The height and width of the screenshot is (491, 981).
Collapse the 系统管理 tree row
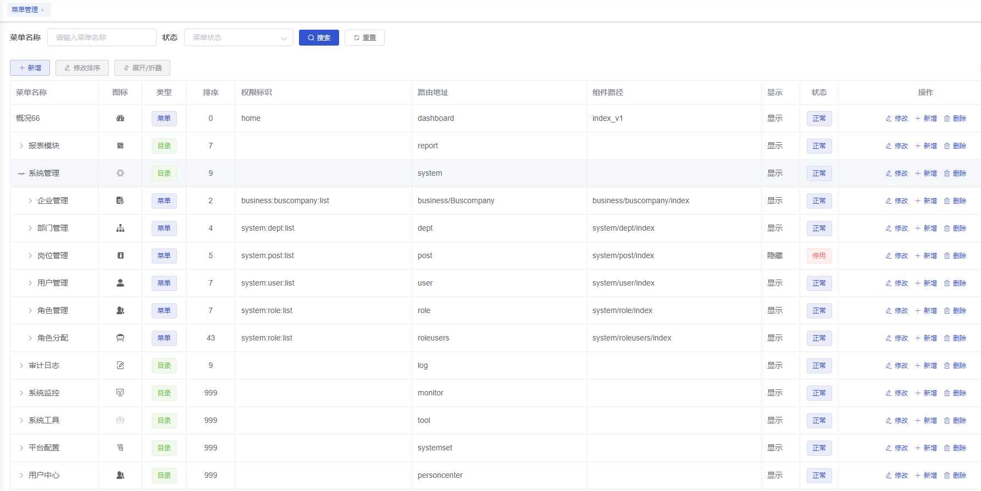(21, 173)
